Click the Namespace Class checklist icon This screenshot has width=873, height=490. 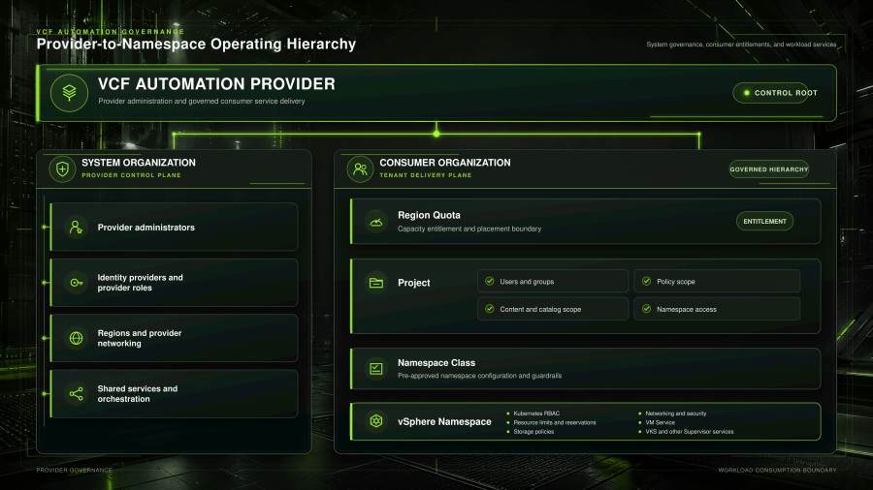point(375,368)
